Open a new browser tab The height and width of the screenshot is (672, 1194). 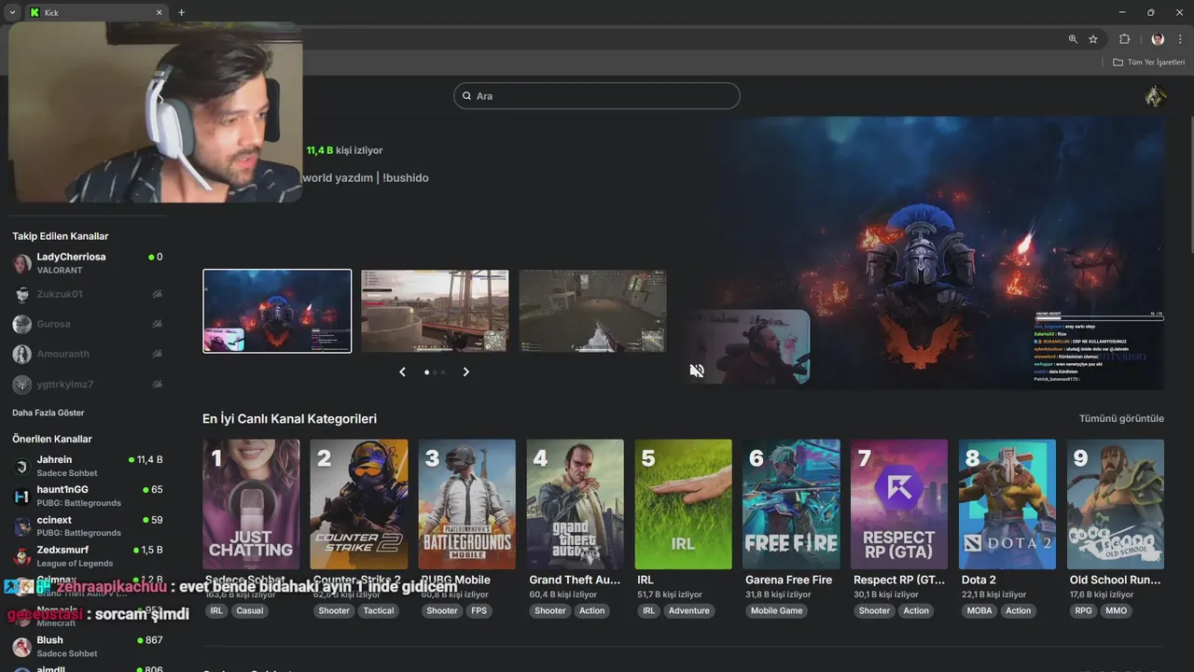pyautogui.click(x=181, y=13)
